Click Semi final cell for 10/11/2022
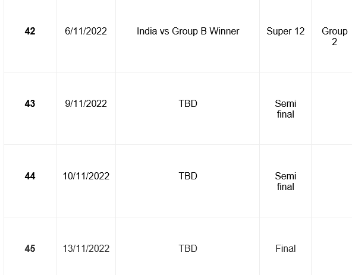352x275 pixels. 285,181
